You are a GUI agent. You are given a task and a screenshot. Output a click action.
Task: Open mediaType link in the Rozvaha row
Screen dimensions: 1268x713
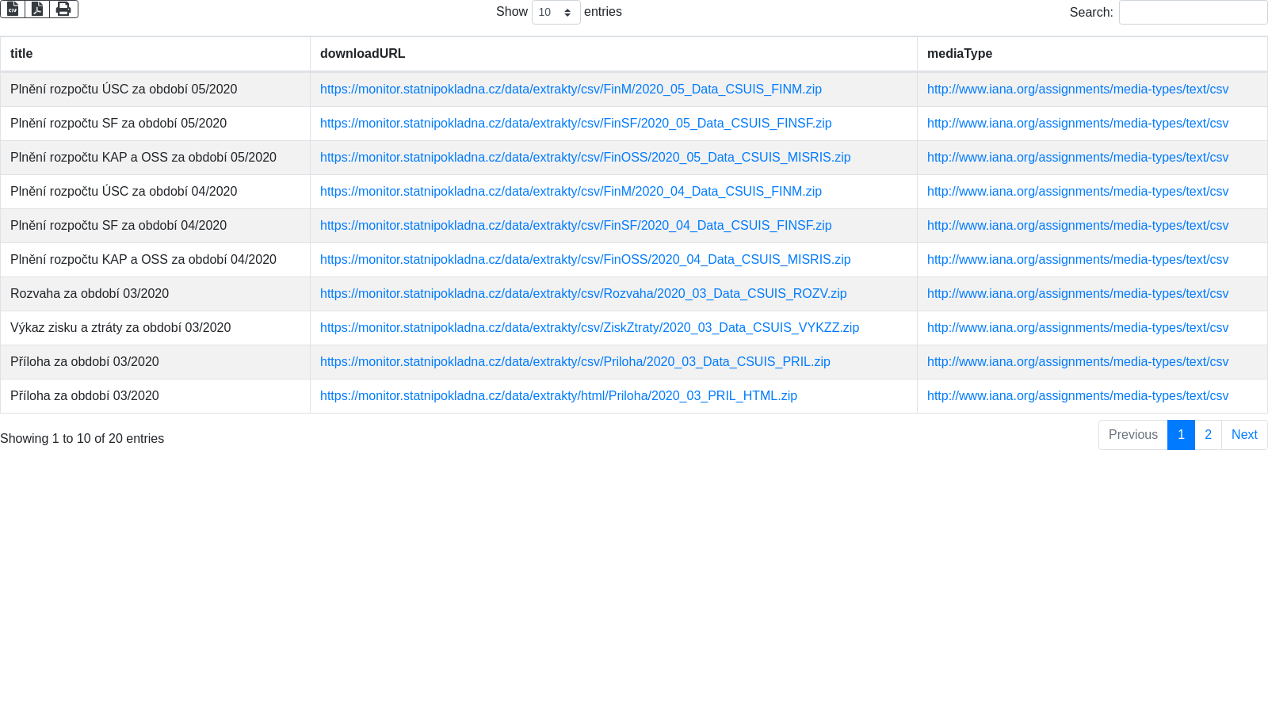1077,294
